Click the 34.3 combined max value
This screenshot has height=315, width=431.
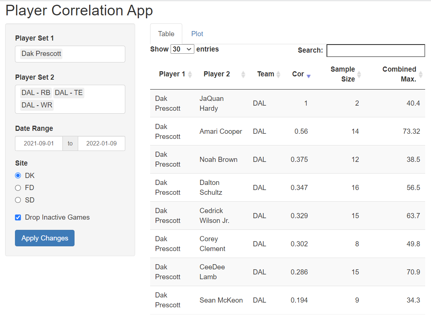tap(413, 300)
